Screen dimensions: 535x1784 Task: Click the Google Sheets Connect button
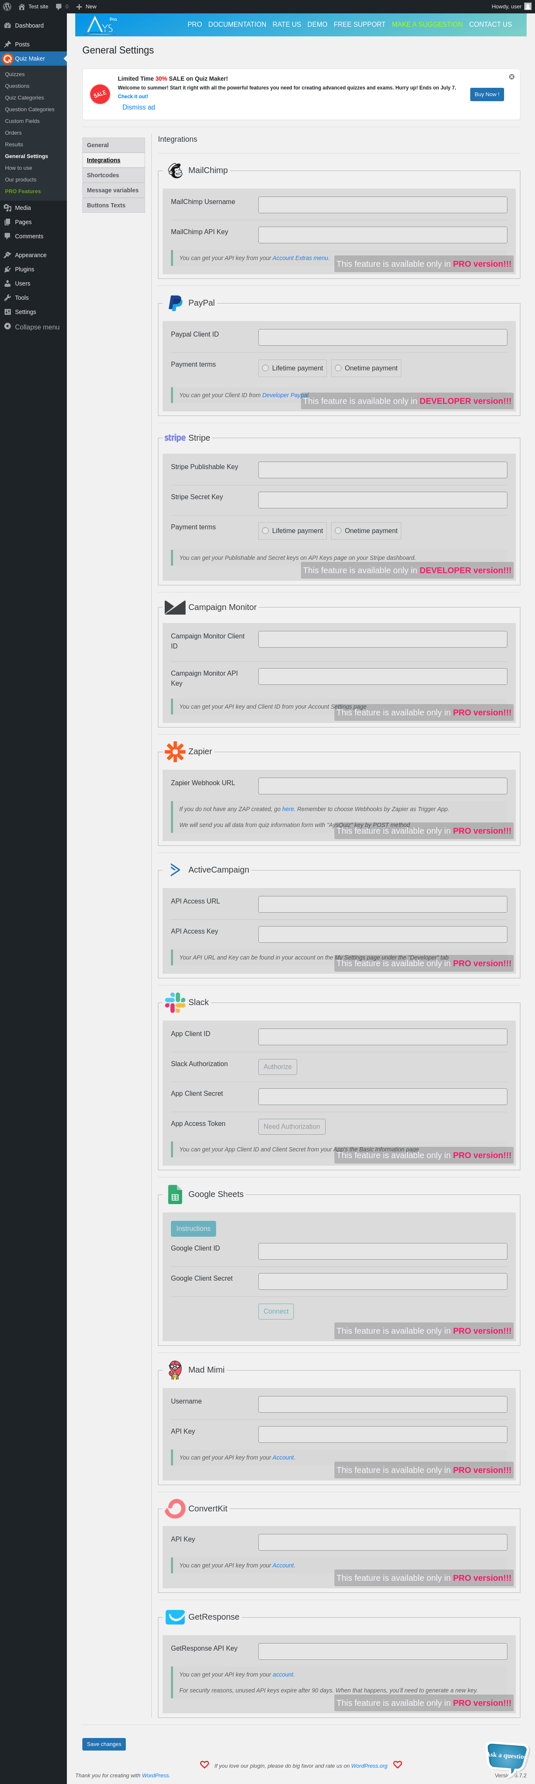(275, 1311)
